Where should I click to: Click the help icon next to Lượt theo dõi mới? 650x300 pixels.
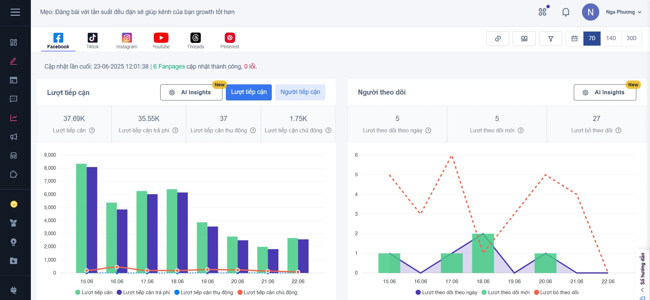[521, 130]
